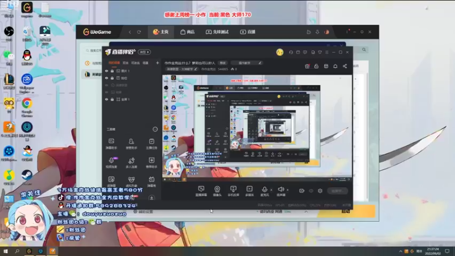Open the 弹幕助手 tool in the toolbox

pyautogui.click(x=111, y=143)
